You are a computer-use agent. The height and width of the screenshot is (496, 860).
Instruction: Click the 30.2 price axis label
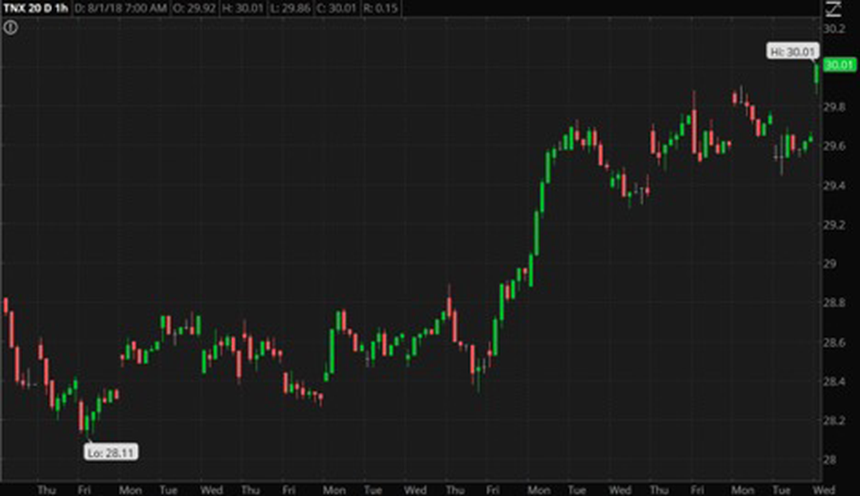click(834, 29)
